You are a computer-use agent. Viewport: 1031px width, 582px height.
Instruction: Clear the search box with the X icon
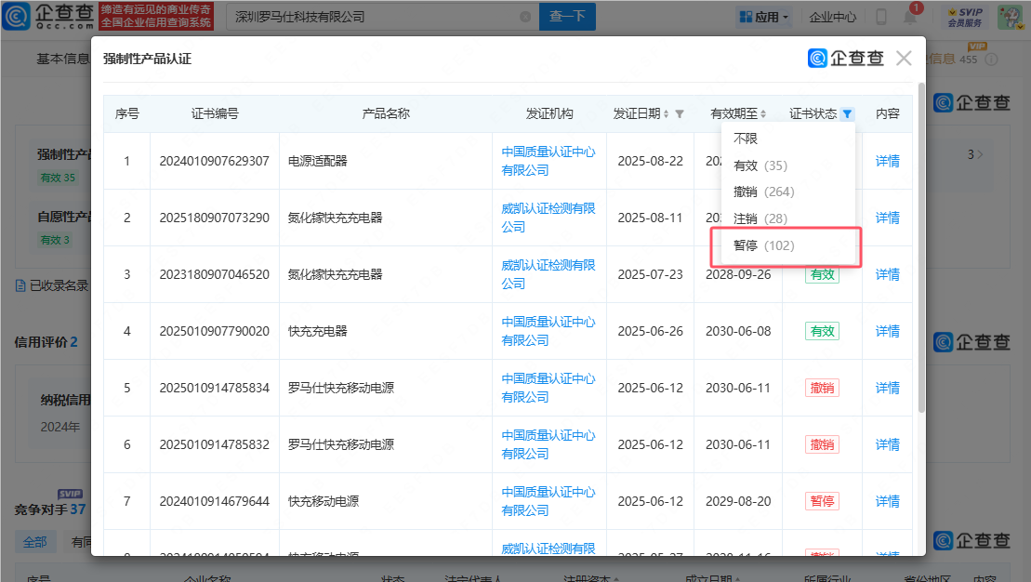525,17
